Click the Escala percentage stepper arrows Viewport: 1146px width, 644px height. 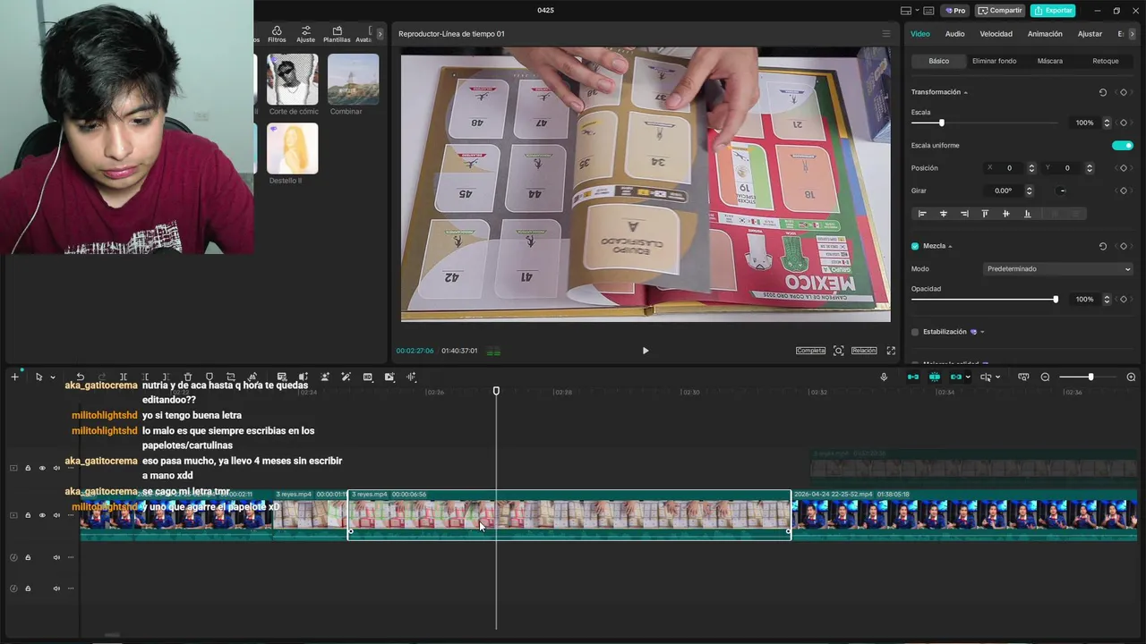pos(1107,123)
